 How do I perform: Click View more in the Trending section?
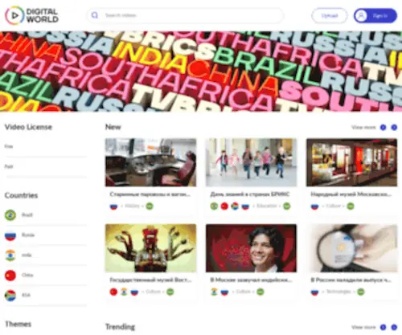coord(363,327)
